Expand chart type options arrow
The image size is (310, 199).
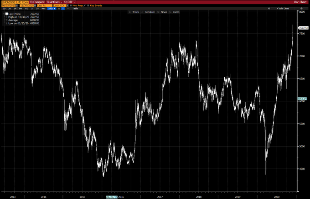(68, 9)
